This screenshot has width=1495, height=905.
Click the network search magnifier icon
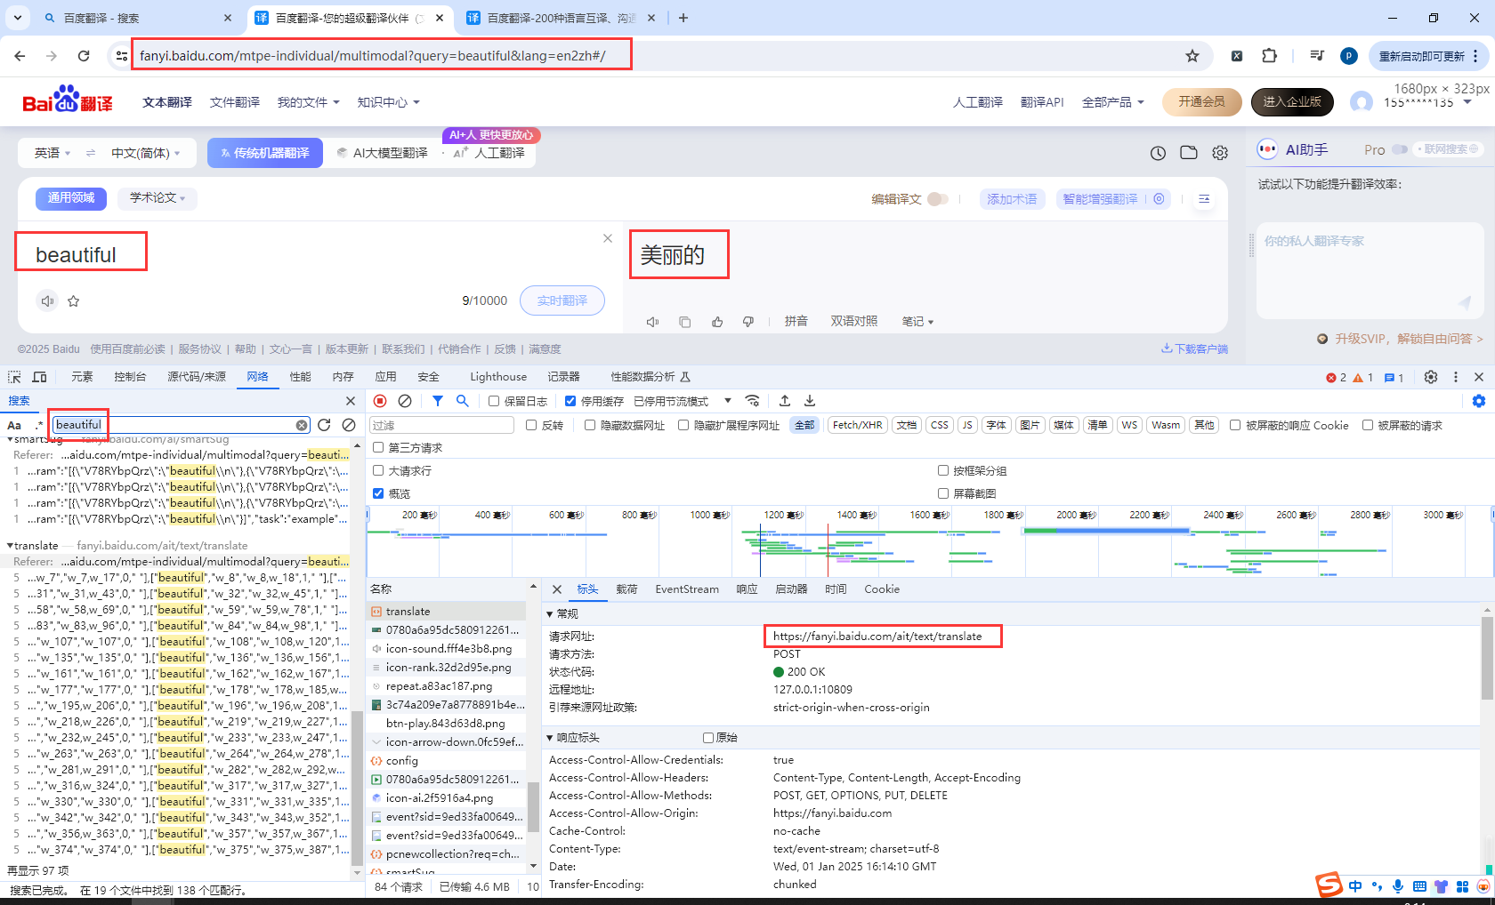pyautogui.click(x=463, y=401)
